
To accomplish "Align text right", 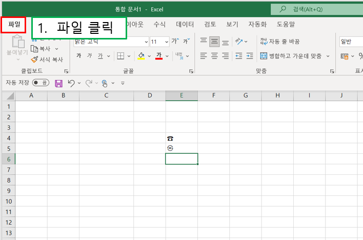I will 225,56.
